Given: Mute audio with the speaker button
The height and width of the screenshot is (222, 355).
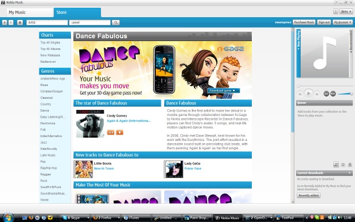Looking at the screenshot, I should click(333, 94).
